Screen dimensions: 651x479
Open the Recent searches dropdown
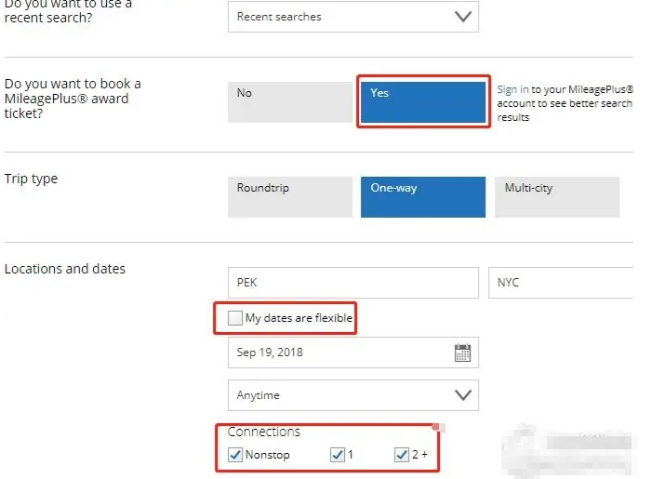pyautogui.click(x=352, y=17)
